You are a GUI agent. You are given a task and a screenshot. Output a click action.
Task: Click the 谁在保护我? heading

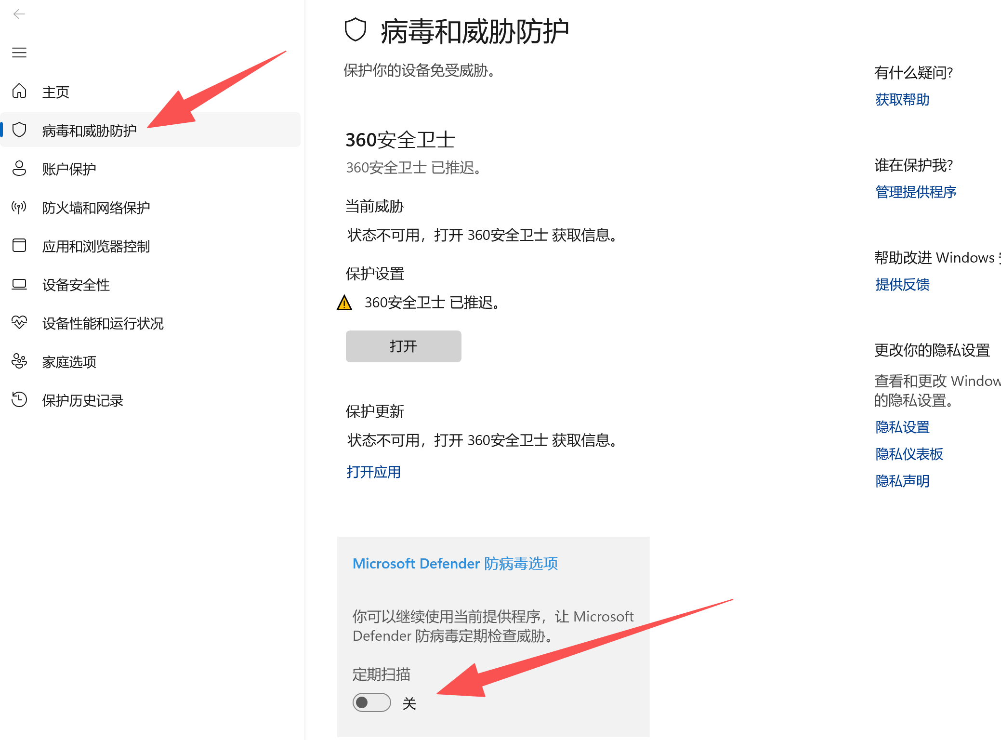point(913,165)
